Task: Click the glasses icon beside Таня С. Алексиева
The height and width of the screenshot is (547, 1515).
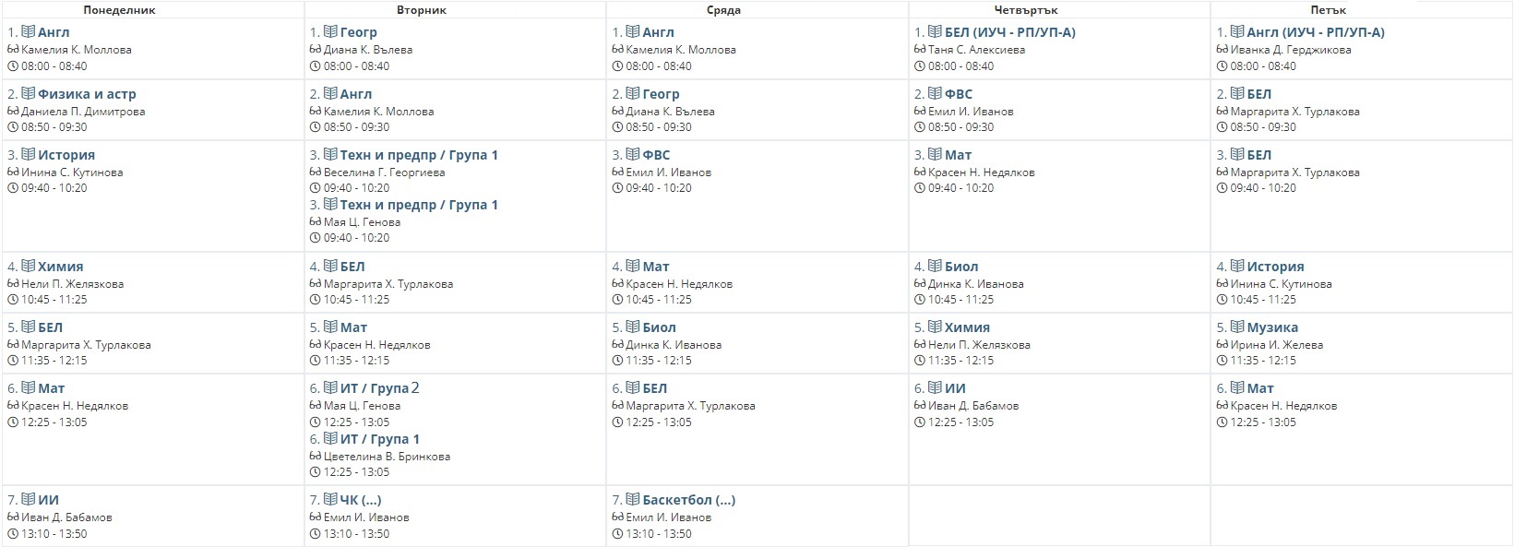Action: click(x=920, y=50)
